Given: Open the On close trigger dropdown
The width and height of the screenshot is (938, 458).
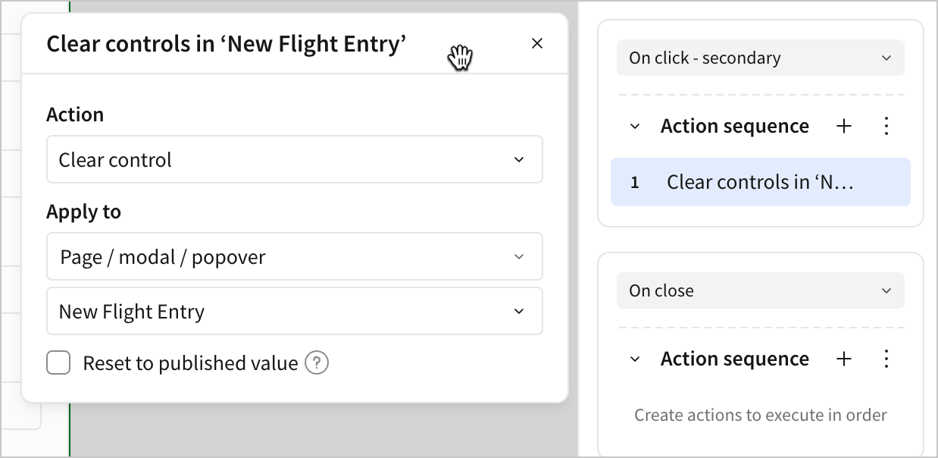Looking at the screenshot, I should [760, 291].
